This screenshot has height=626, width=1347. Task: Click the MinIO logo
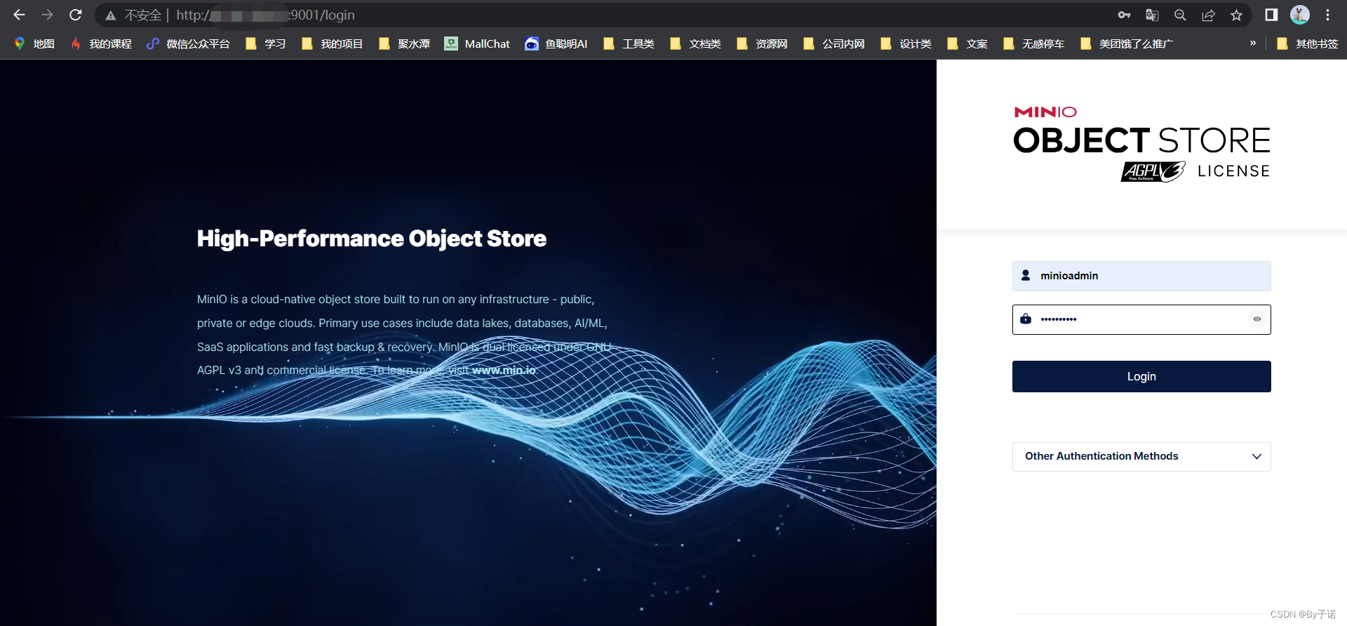tap(1045, 112)
